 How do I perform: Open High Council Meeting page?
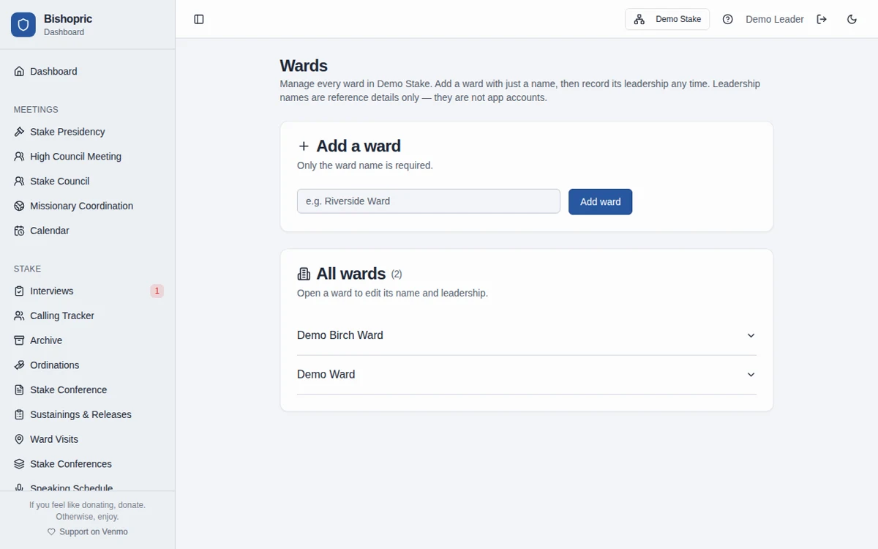coord(88,157)
